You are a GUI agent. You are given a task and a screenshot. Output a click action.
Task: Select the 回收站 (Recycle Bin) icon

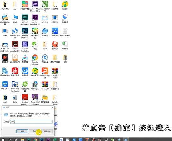point(15,99)
